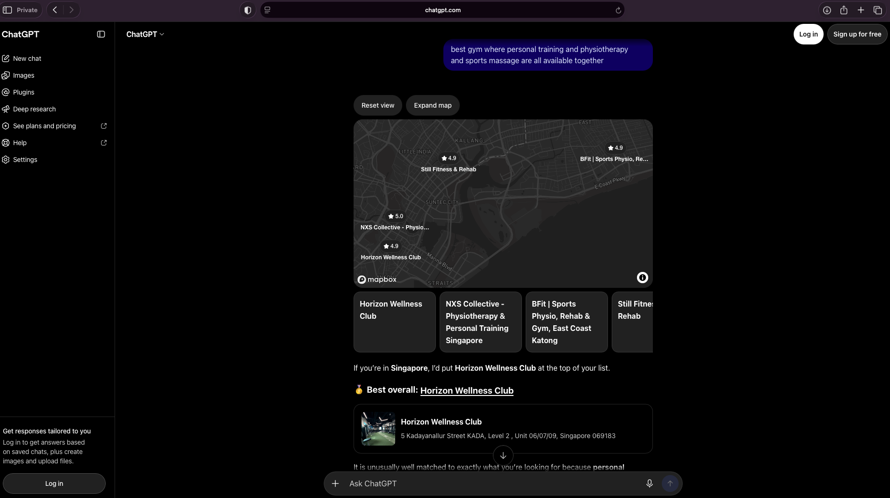Click the top-right Log in button
The width and height of the screenshot is (890, 498).
click(808, 34)
